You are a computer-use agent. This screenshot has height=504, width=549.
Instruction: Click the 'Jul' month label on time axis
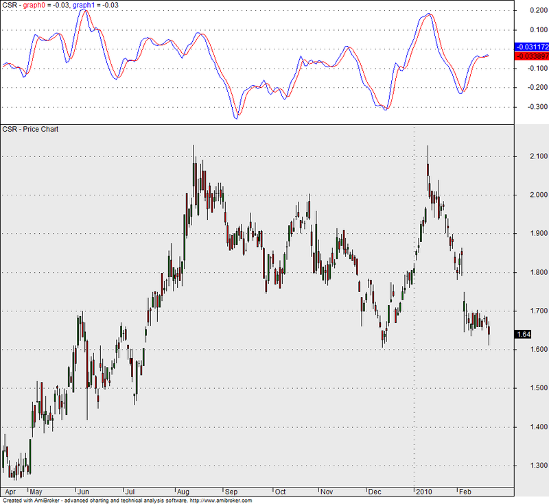130,492
